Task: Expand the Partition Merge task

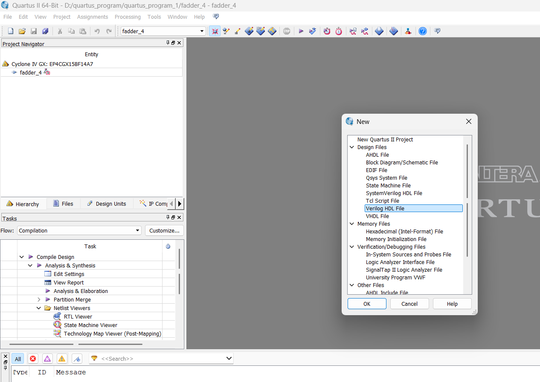Action: [x=39, y=299]
